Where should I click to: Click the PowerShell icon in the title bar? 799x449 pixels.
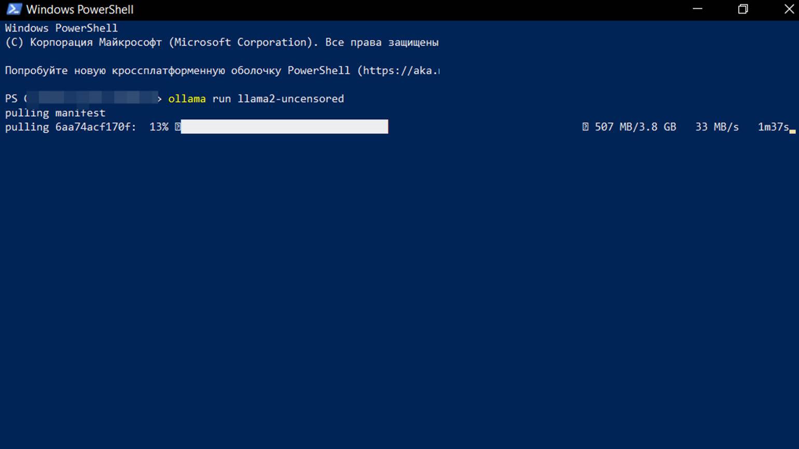pyautogui.click(x=14, y=9)
